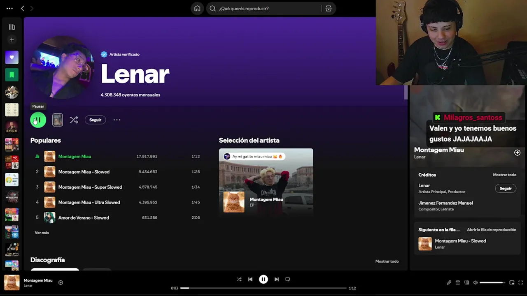Enable shuffle on the artist page
Screen dimensions: 527x296
[x=74, y=120]
